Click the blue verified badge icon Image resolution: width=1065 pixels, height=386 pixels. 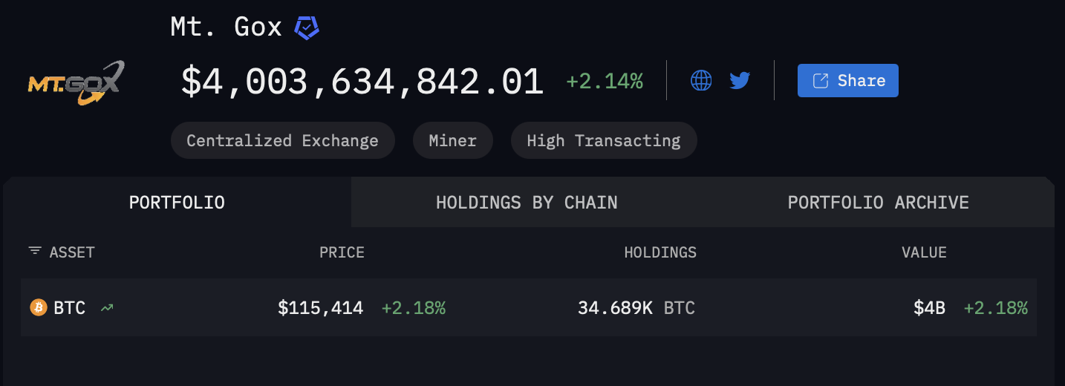307,28
